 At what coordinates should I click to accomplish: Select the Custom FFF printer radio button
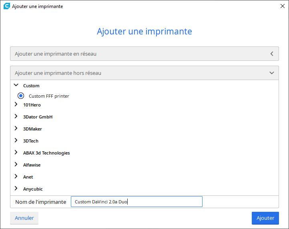coord(21,96)
